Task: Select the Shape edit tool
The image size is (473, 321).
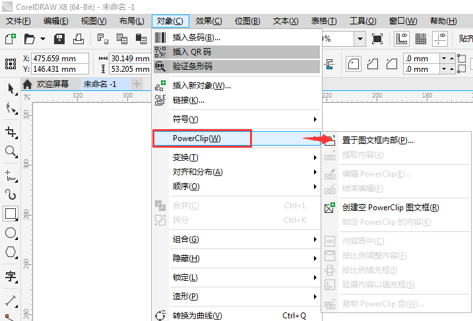Action: click(x=11, y=109)
